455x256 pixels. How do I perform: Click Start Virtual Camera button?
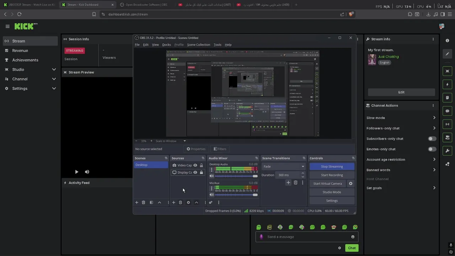[328, 183]
